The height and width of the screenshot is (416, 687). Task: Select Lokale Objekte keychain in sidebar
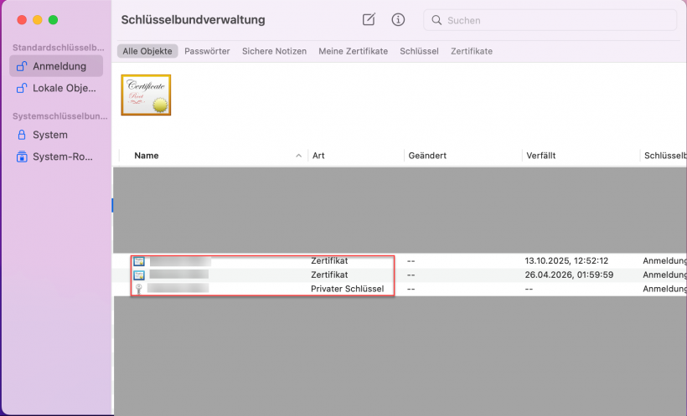point(56,88)
